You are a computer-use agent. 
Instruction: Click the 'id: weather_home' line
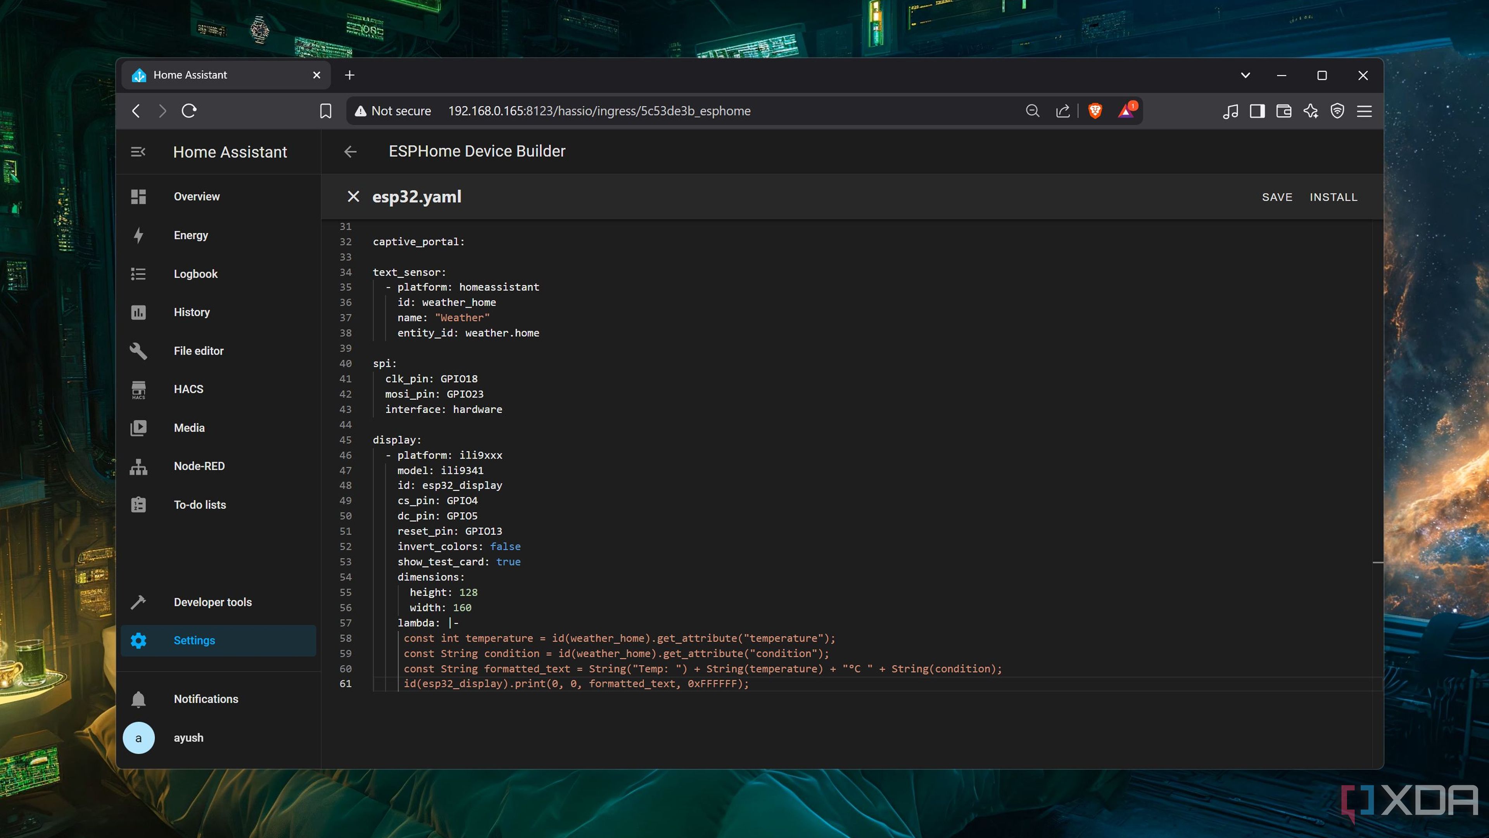tap(446, 303)
